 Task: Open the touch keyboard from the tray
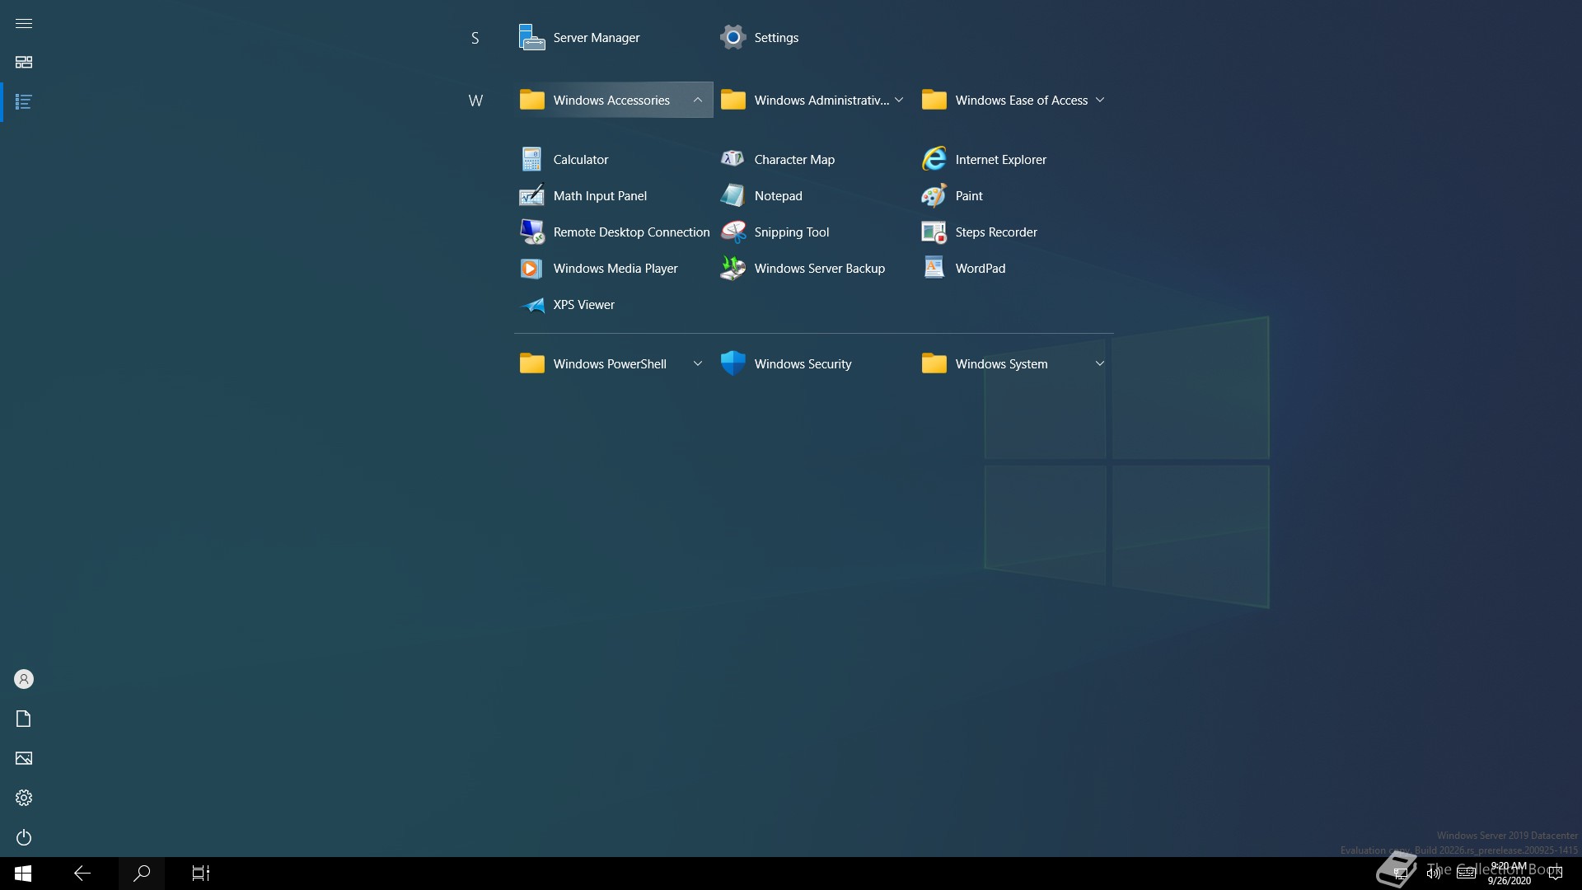click(x=1467, y=874)
